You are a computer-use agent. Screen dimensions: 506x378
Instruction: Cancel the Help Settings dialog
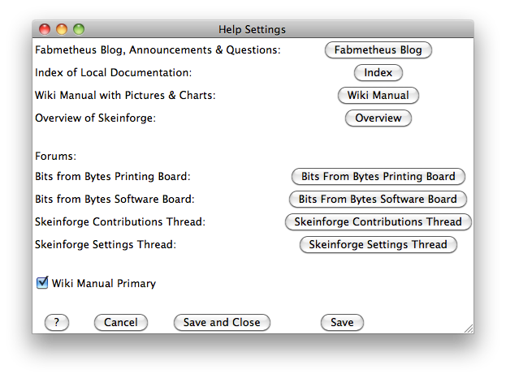[x=121, y=322]
